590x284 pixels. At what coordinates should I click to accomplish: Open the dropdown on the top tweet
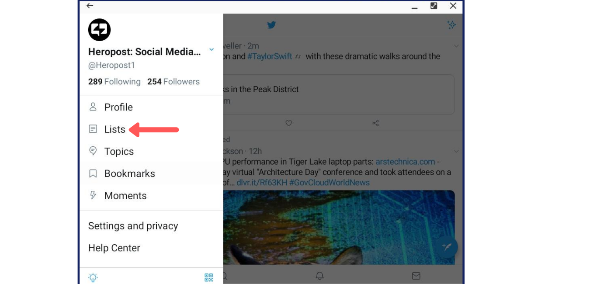(456, 45)
